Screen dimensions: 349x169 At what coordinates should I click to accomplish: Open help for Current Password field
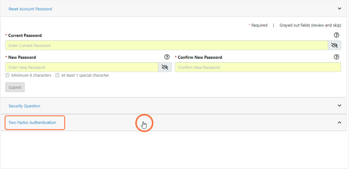tap(336, 35)
